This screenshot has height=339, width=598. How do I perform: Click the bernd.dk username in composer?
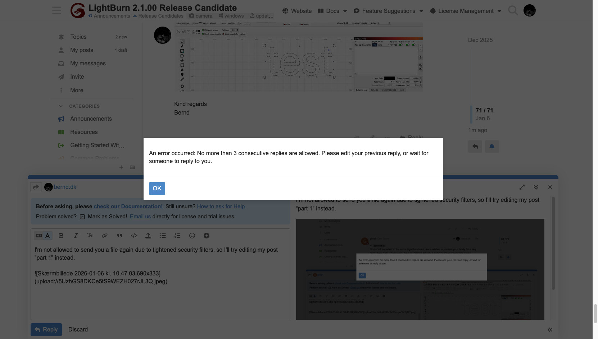point(65,187)
